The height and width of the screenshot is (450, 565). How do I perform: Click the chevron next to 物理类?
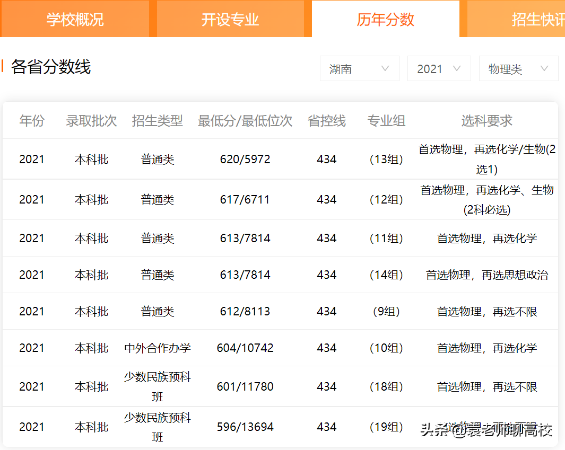pos(545,68)
